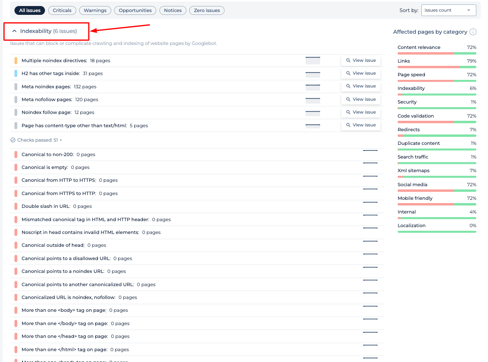The width and height of the screenshot is (488, 362).
Task: Click Canonical points to a disallowed URL
Action: 197,258
